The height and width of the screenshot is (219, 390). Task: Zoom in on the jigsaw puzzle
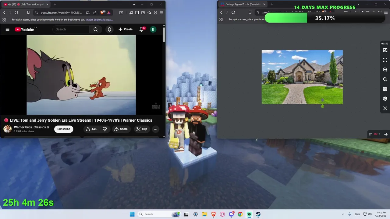point(385,70)
